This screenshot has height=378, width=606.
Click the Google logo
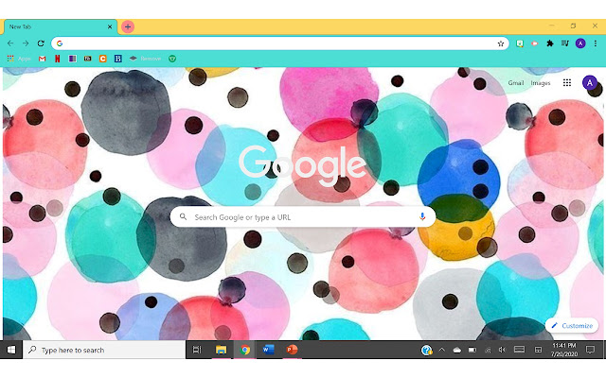point(302,165)
